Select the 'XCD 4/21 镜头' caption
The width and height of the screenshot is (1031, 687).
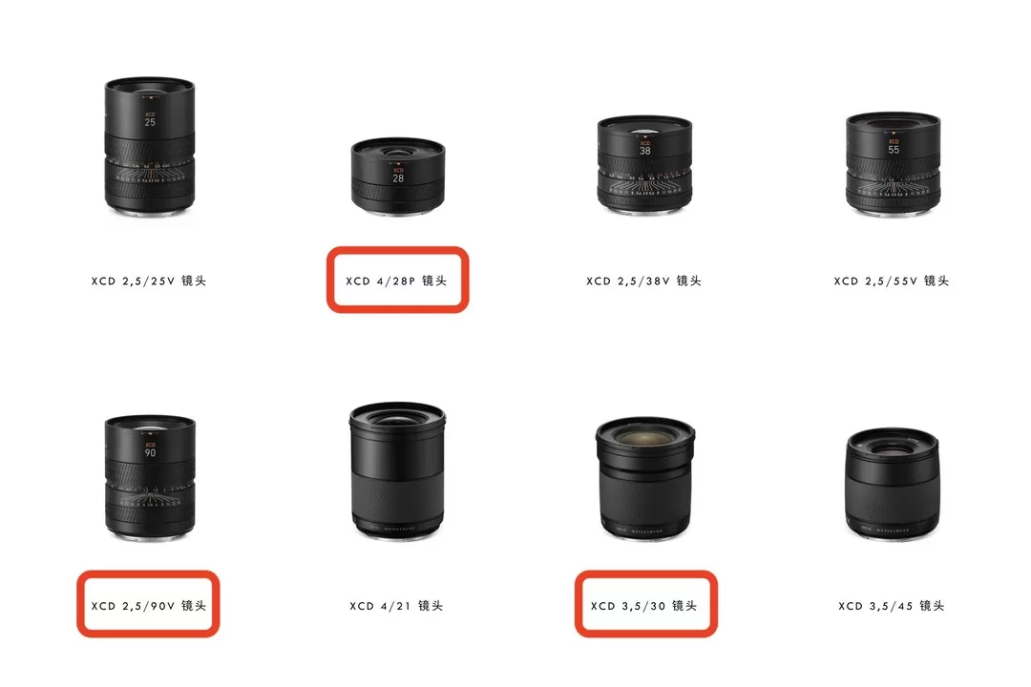coord(396,606)
